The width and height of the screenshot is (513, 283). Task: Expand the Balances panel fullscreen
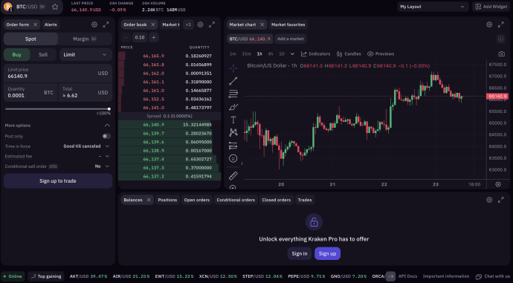(x=500, y=200)
